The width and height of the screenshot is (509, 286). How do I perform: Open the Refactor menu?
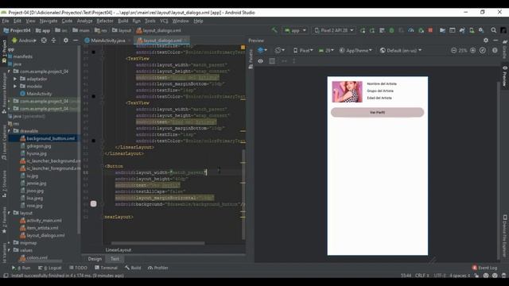coord(105,21)
